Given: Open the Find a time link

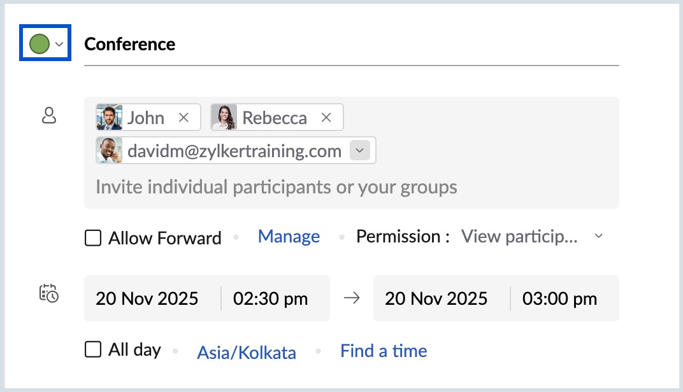Looking at the screenshot, I should coord(384,351).
